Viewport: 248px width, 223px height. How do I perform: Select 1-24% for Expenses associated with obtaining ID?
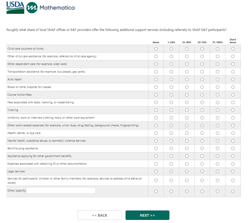pyautogui.click(x=171, y=164)
